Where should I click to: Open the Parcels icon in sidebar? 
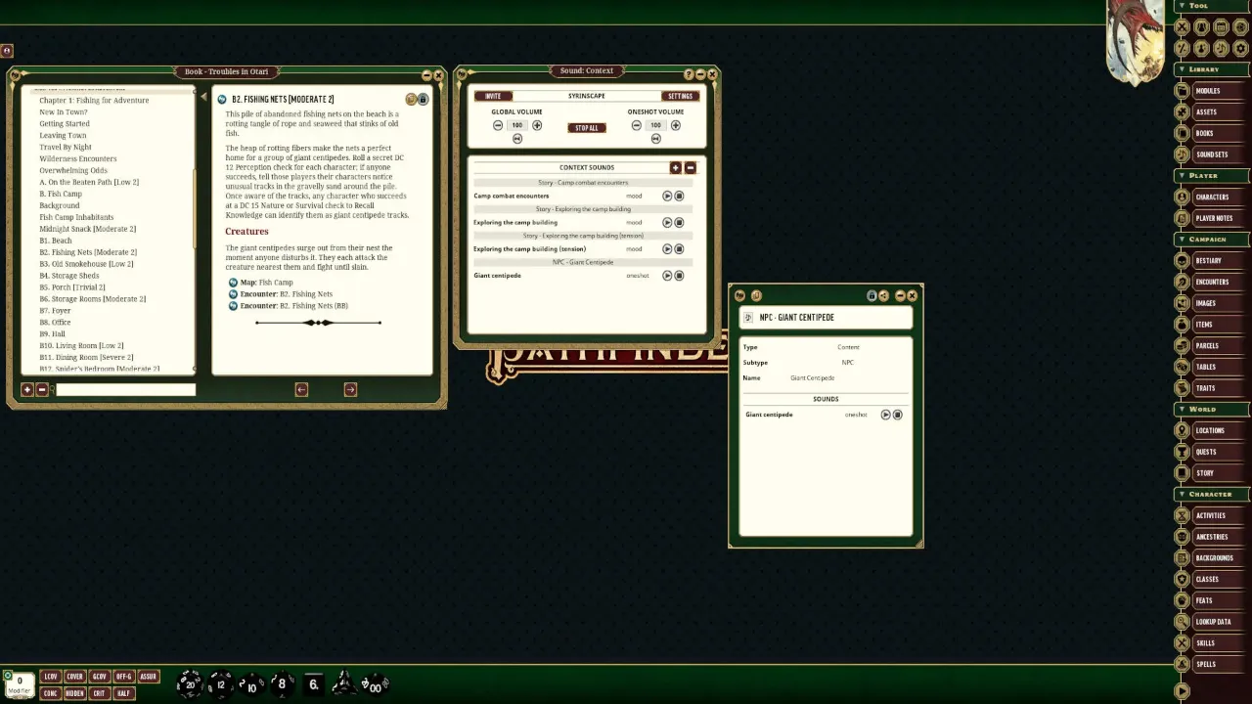tap(1183, 345)
